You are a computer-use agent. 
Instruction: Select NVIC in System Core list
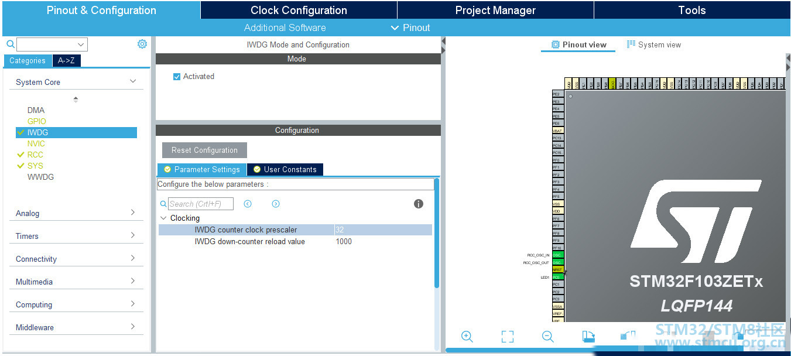36,143
